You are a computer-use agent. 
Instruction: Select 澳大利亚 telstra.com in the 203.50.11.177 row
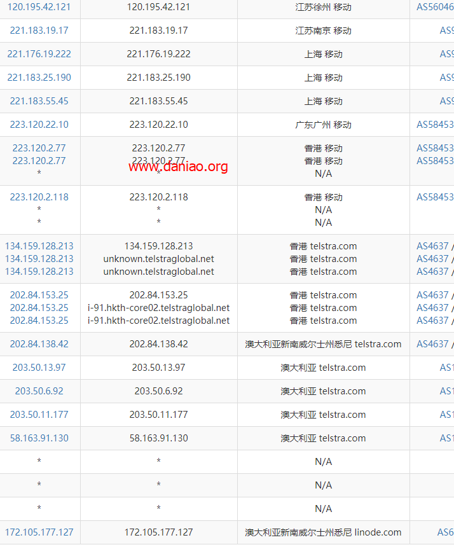323,415
